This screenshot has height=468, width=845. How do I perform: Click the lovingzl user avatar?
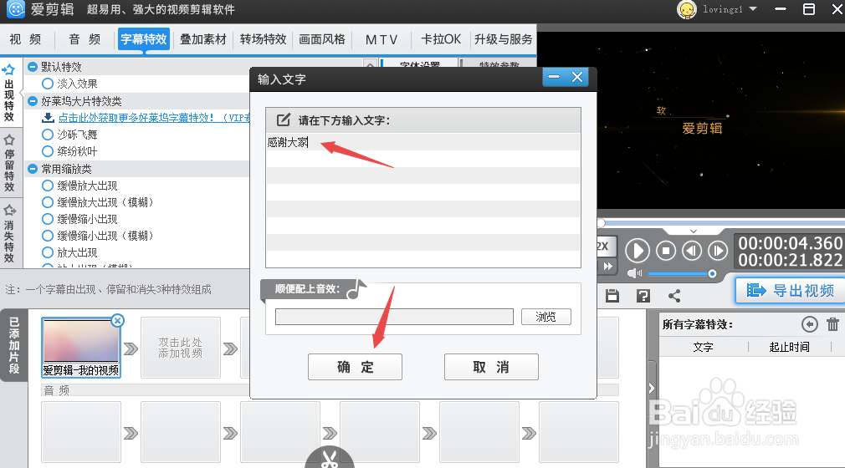click(x=687, y=10)
